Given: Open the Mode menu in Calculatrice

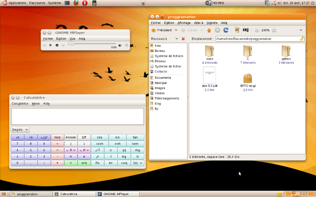Looking at the screenshot, I should click(36, 103).
